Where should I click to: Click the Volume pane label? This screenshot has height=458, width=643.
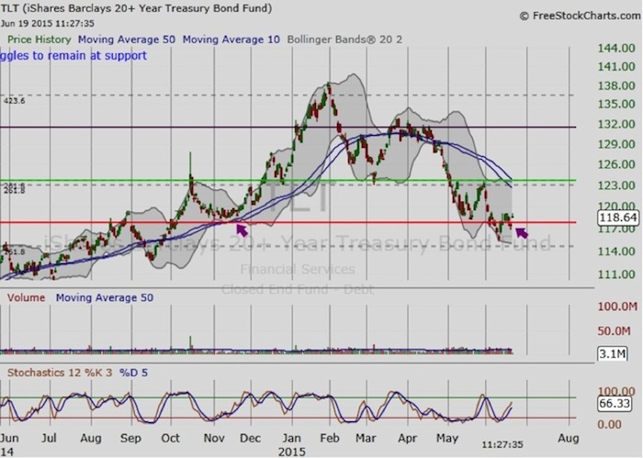pos(27,297)
